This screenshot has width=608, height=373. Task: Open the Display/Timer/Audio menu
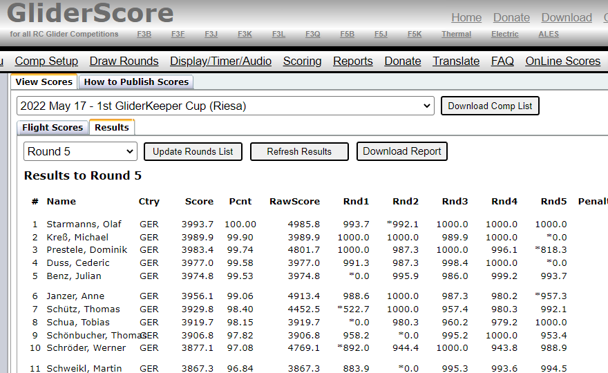click(220, 61)
